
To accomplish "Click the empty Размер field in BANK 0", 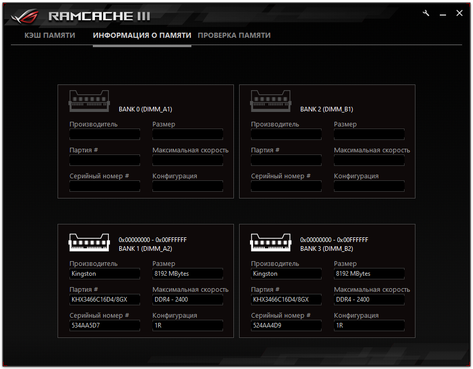I will click(x=188, y=134).
